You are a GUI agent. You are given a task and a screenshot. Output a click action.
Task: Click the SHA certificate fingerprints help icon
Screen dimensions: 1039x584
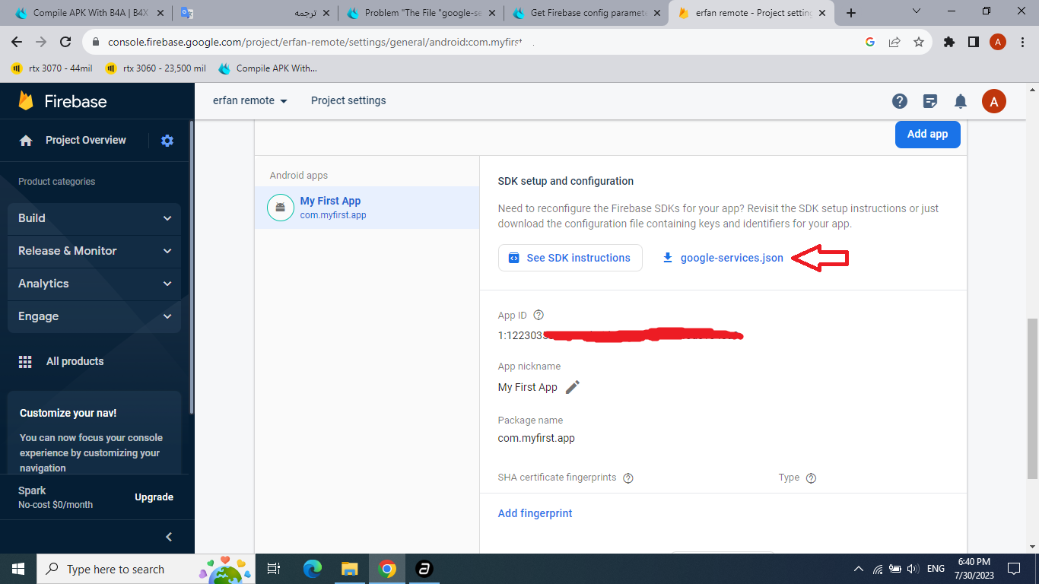(x=628, y=478)
